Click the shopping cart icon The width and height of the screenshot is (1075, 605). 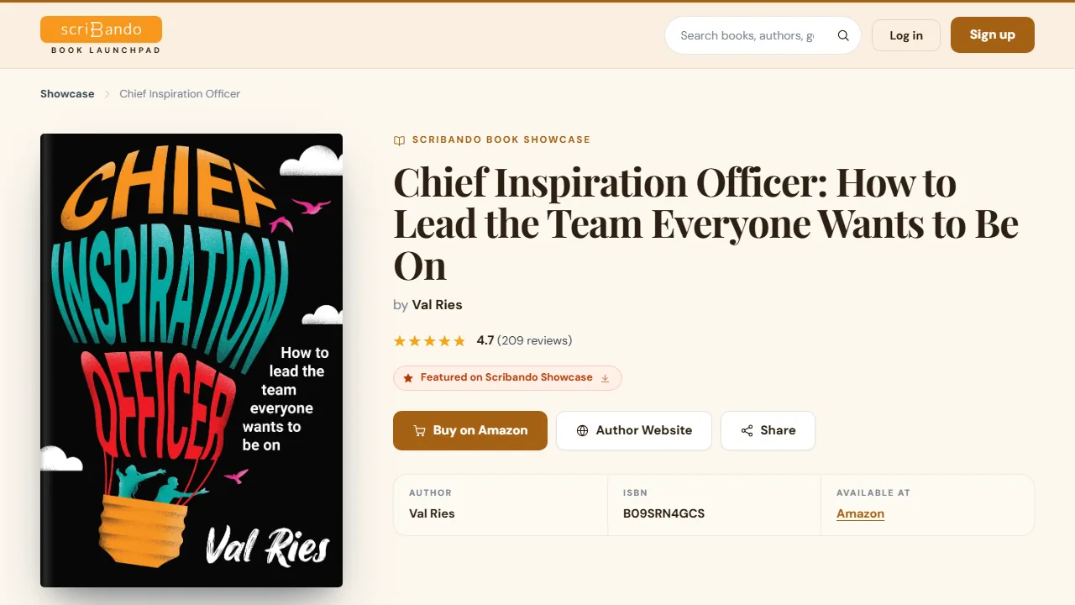419,431
